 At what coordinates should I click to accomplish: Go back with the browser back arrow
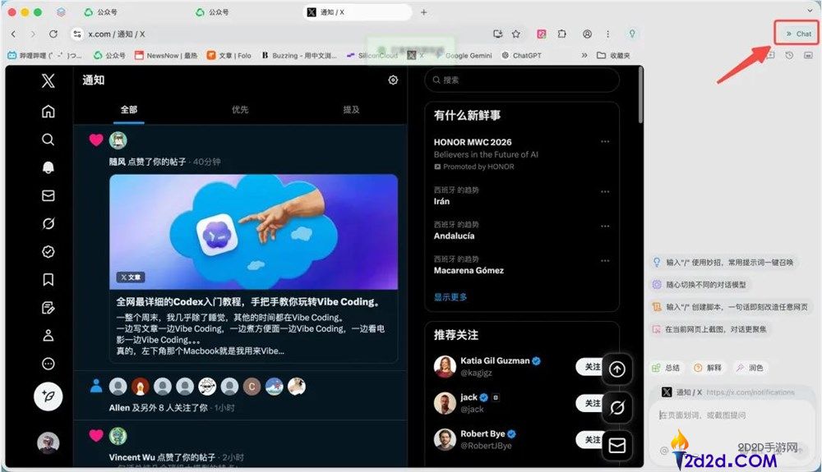[13, 34]
